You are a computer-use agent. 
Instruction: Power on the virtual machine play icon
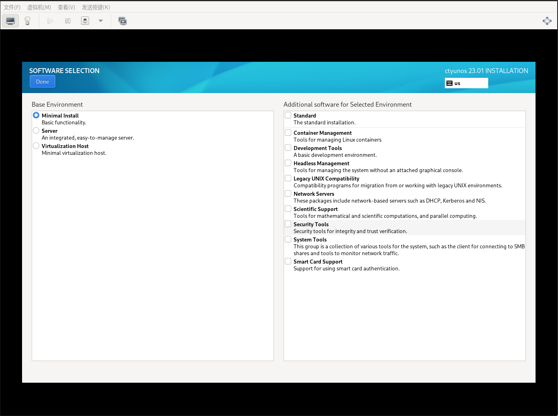tap(50, 21)
